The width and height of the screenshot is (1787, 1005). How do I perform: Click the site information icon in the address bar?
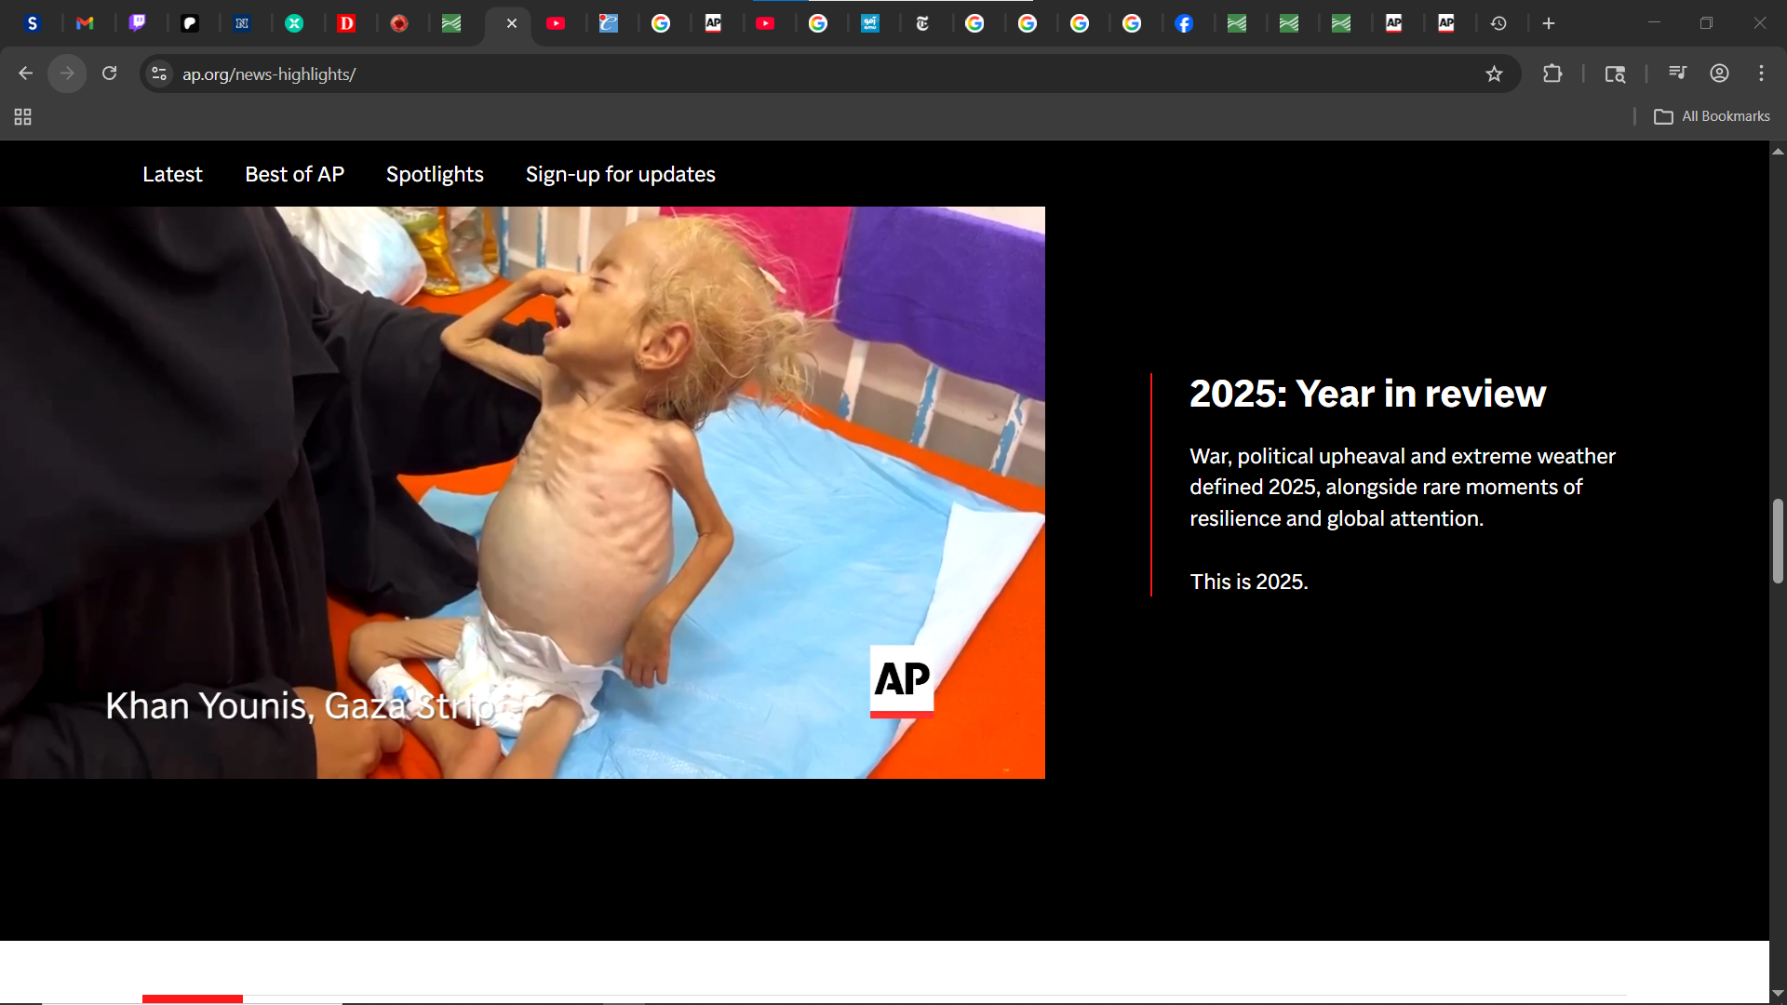click(159, 74)
